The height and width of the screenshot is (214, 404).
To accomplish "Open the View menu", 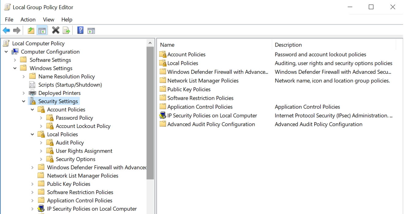I will 49,20.
